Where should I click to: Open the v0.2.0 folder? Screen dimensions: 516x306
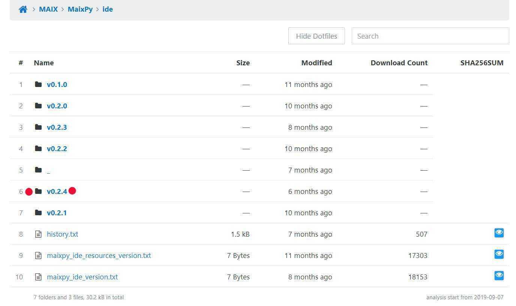point(57,106)
